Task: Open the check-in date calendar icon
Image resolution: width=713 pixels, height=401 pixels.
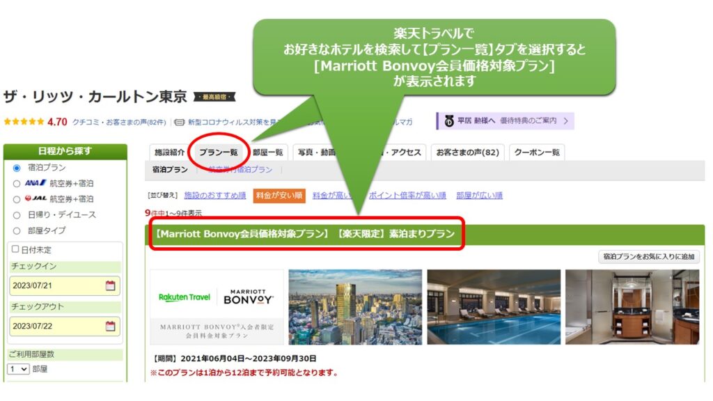Action: (x=110, y=285)
